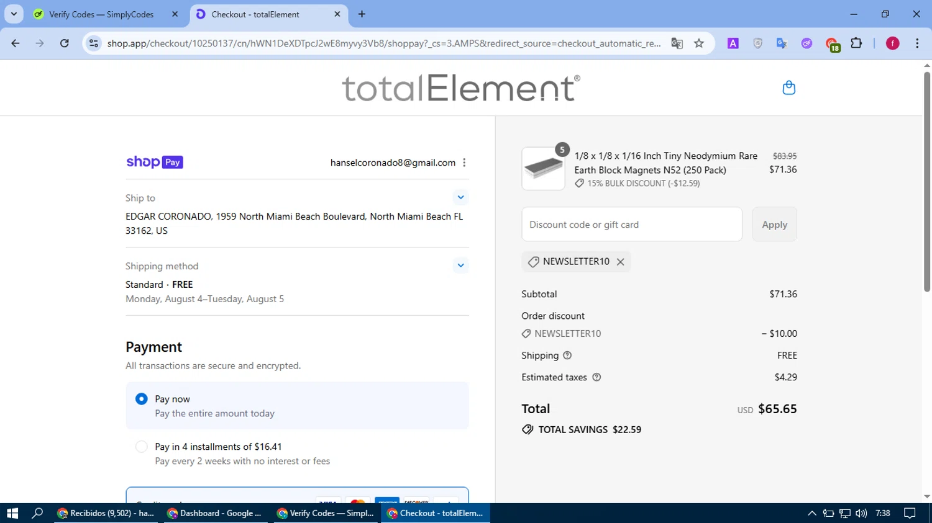Click the Shop Pay logo
The height and width of the screenshot is (523, 932).
[155, 162]
